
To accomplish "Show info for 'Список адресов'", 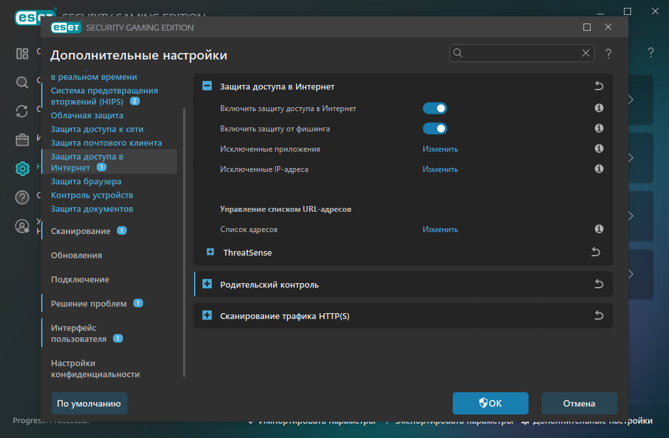I will pyautogui.click(x=599, y=229).
